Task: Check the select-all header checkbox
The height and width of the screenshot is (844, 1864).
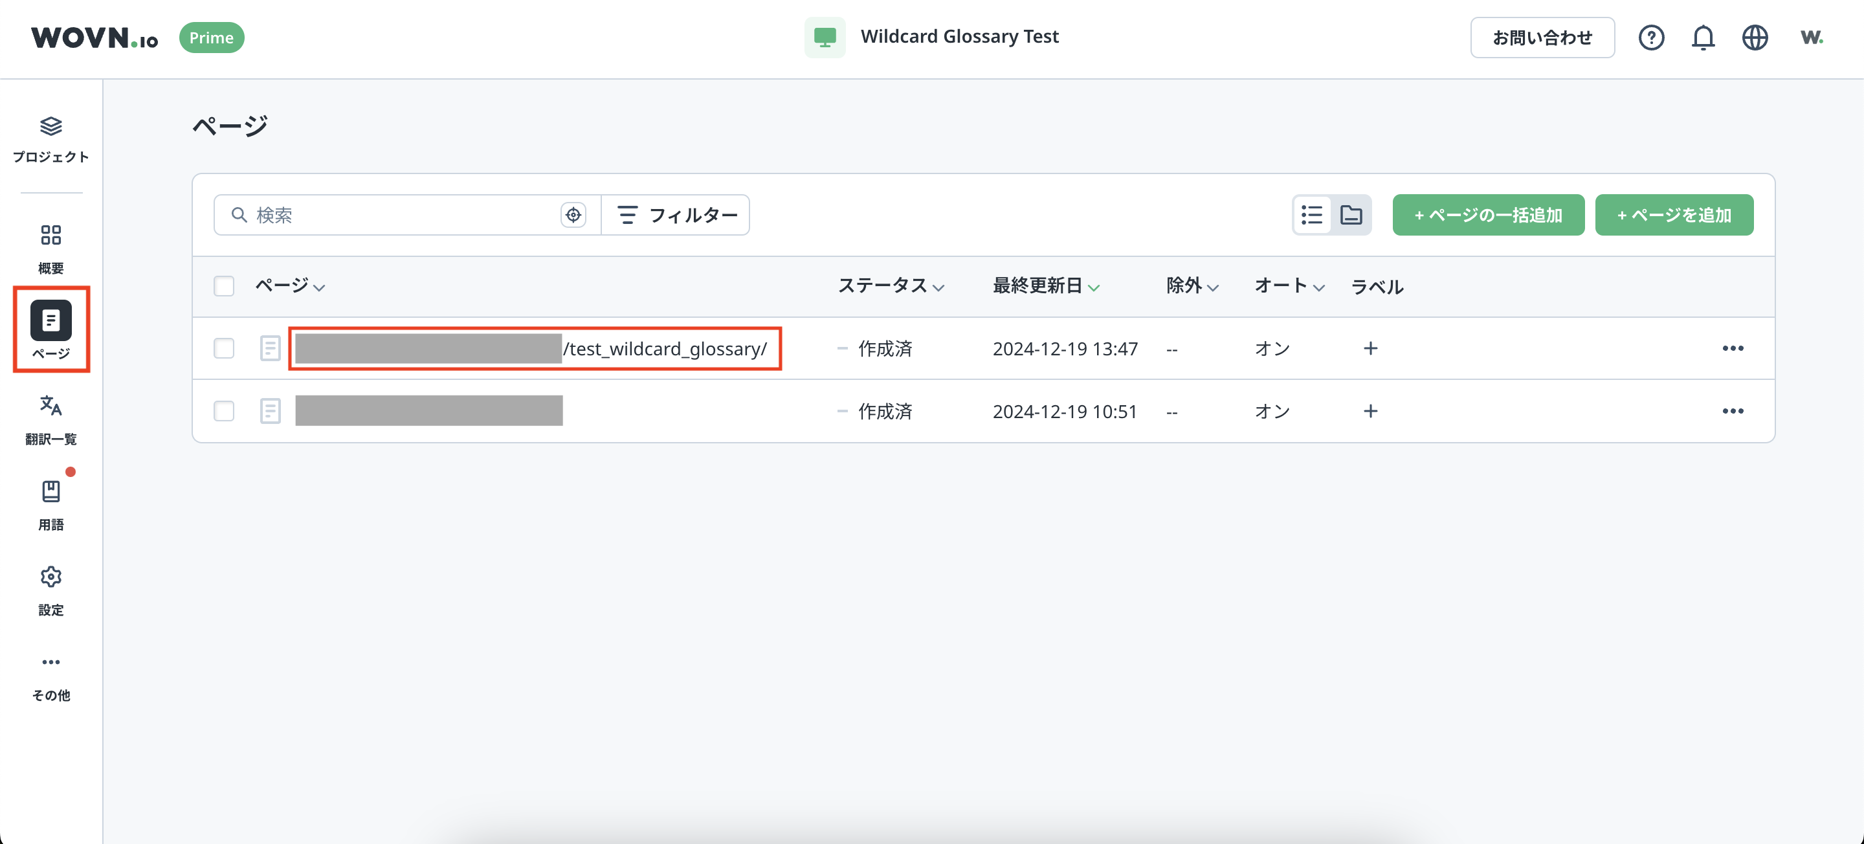Action: point(223,286)
